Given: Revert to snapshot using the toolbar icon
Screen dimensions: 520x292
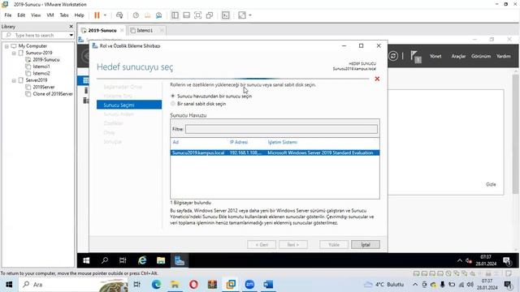Looking at the screenshot, I should pyautogui.click(x=147, y=15).
